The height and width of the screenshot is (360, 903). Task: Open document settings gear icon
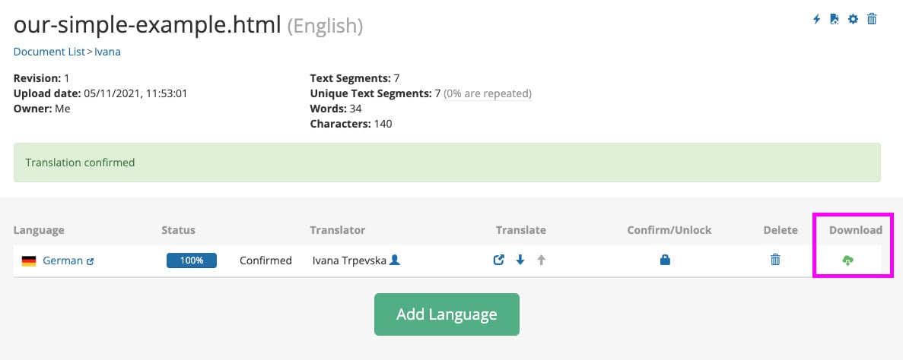coord(853,19)
